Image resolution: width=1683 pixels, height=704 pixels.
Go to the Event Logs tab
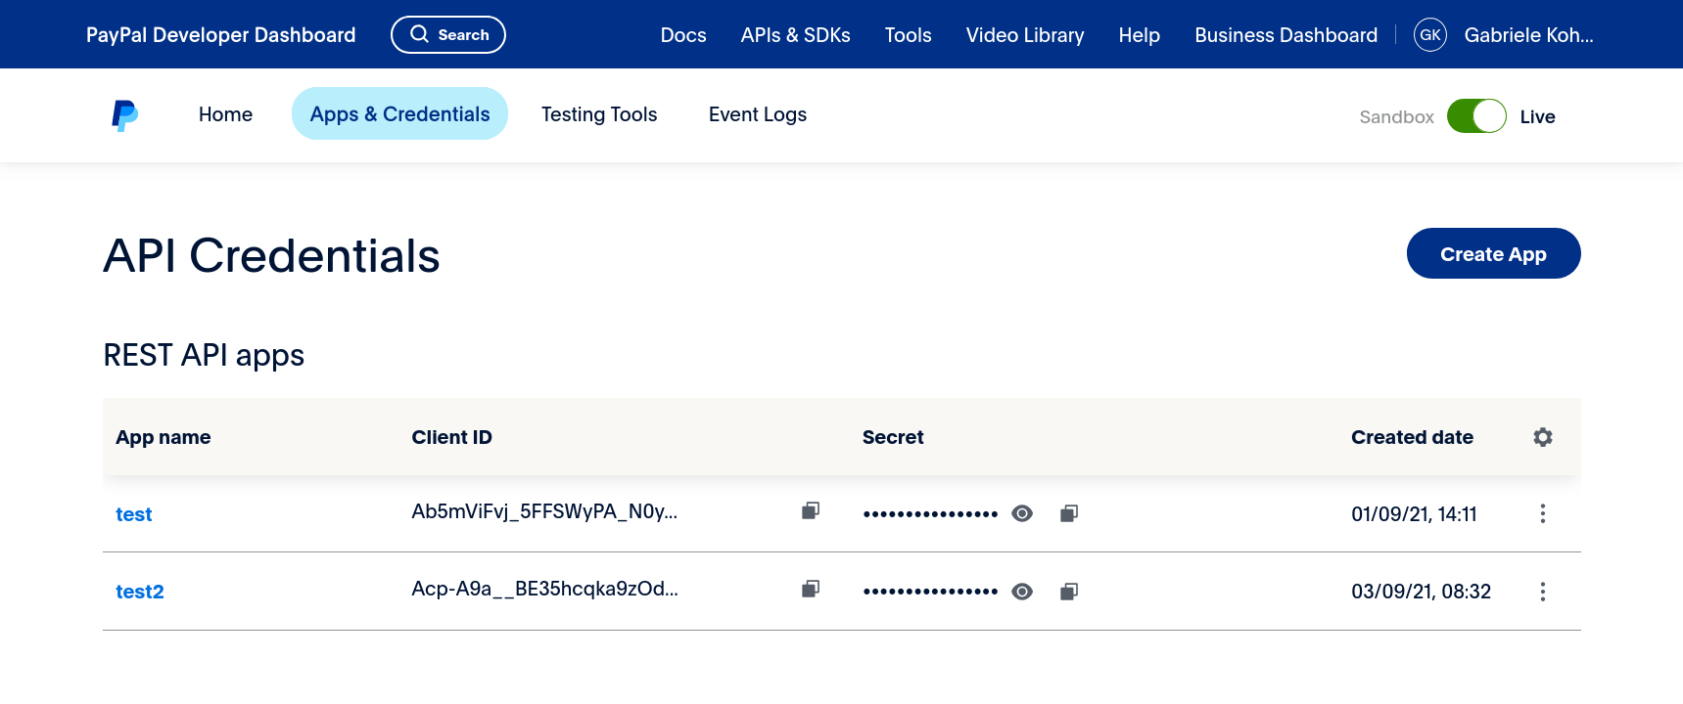tap(758, 114)
